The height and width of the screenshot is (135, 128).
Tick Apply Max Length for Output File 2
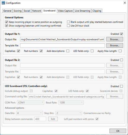tap(120, 77)
